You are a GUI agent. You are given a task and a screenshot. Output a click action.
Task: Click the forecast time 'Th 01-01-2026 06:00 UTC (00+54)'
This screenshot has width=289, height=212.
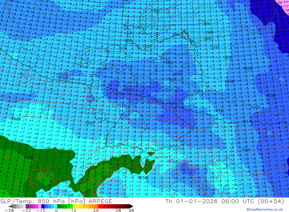(225, 201)
